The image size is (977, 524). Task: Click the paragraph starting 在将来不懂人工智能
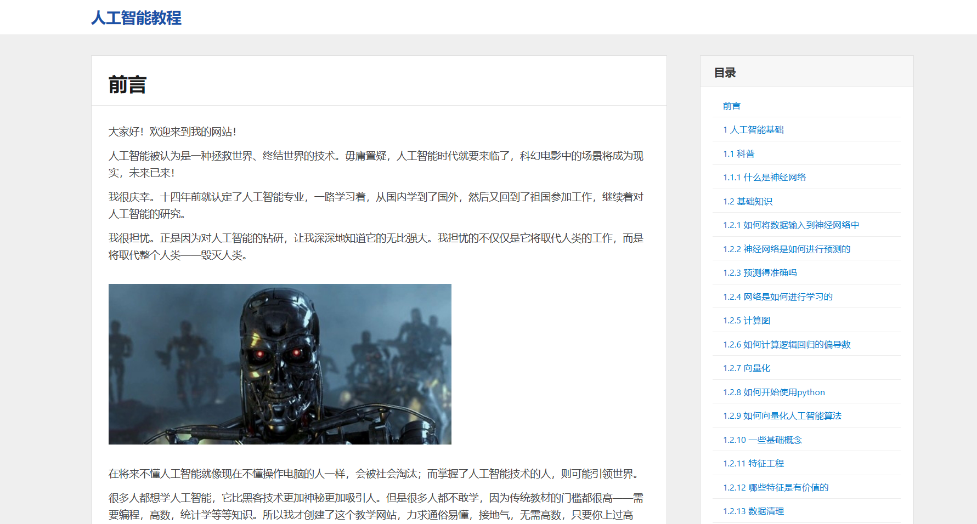[374, 474]
